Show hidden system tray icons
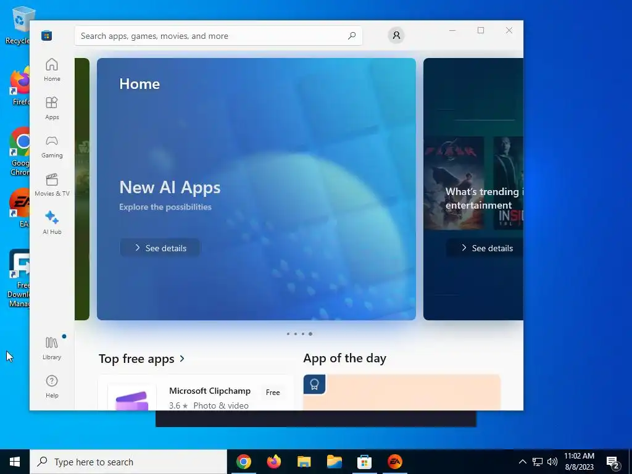Image resolution: width=632 pixels, height=474 pixels. pos(522,462)
